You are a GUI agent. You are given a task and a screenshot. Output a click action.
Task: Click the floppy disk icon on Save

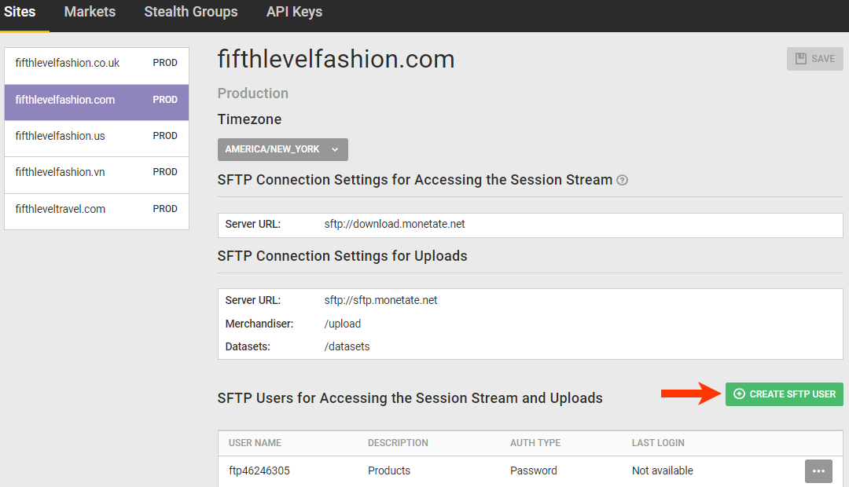coord(801,59)
